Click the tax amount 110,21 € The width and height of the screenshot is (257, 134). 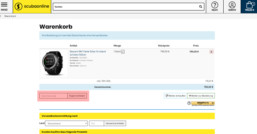click(209, 81)
